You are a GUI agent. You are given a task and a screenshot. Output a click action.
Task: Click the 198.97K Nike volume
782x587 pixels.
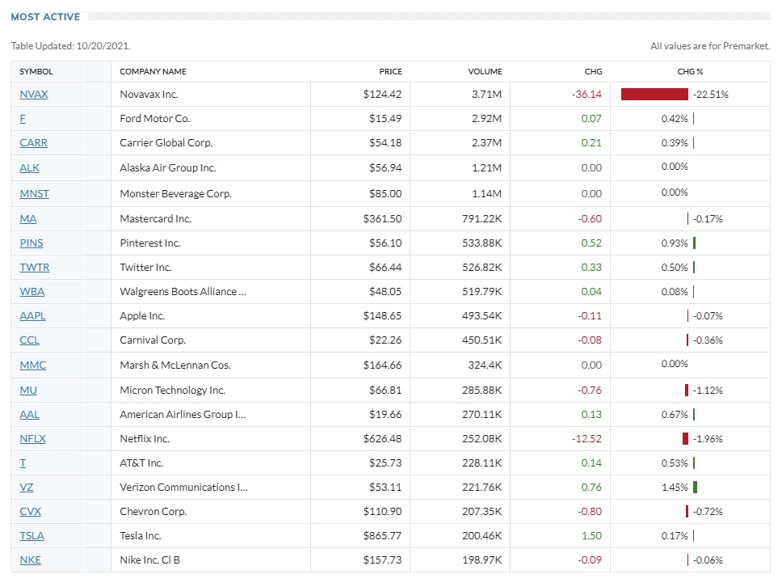click(481, 560)
